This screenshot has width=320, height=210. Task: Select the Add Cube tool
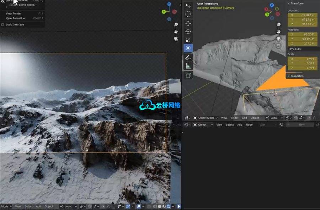click(188, 75)
